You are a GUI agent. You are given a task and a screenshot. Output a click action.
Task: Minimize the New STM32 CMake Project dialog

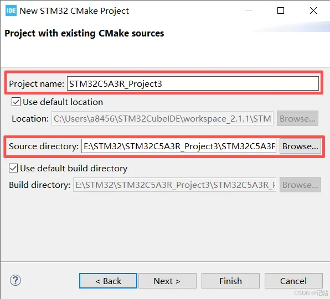249,11
